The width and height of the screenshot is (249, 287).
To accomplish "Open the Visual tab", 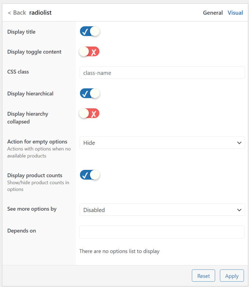I will pos(235,12).
